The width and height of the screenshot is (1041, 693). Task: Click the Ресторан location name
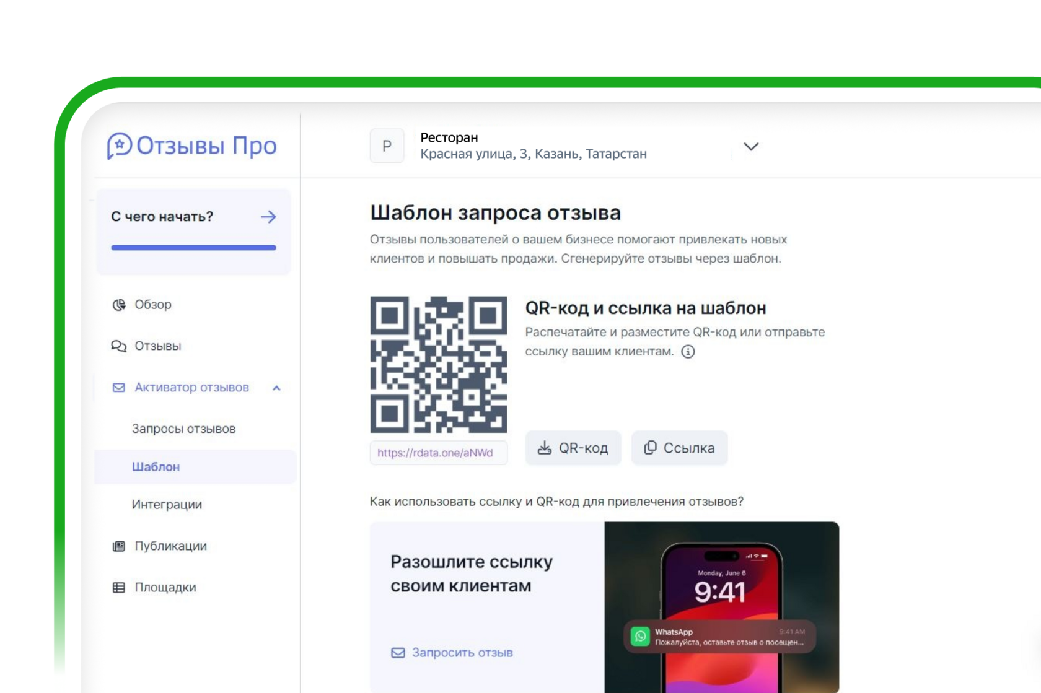point(449,137)
